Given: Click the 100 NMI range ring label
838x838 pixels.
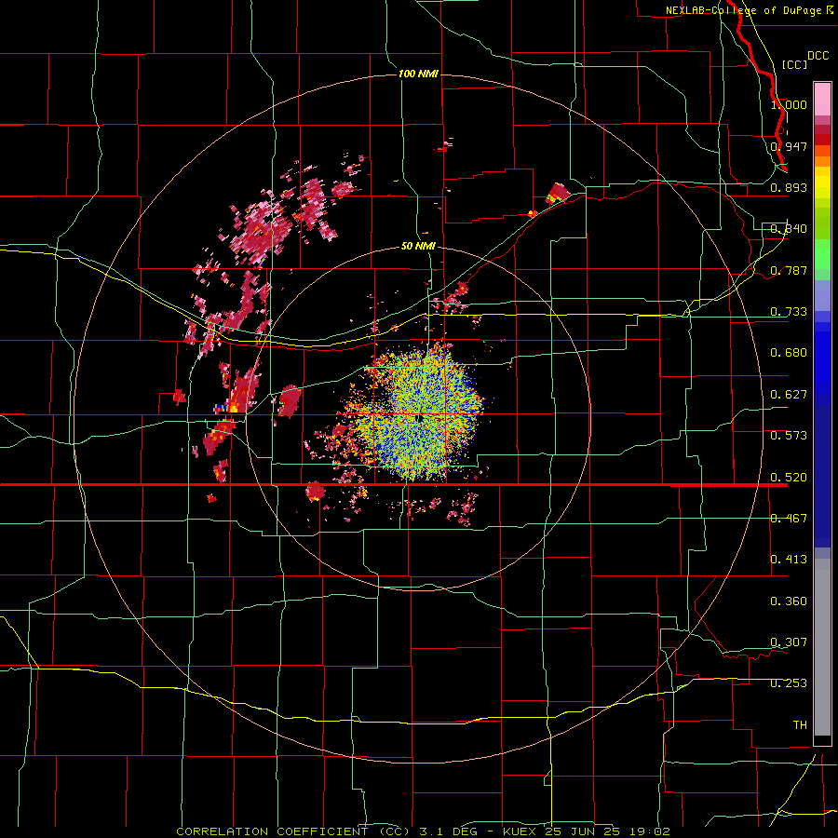Looking at the screenshot, I should coord(418,74).
